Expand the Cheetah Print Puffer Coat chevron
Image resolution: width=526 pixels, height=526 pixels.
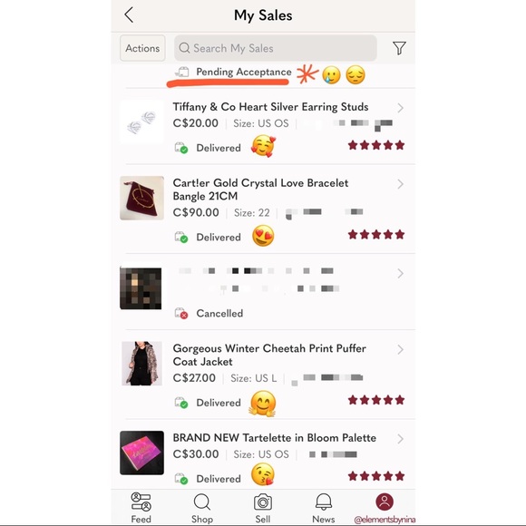[400, 349]
